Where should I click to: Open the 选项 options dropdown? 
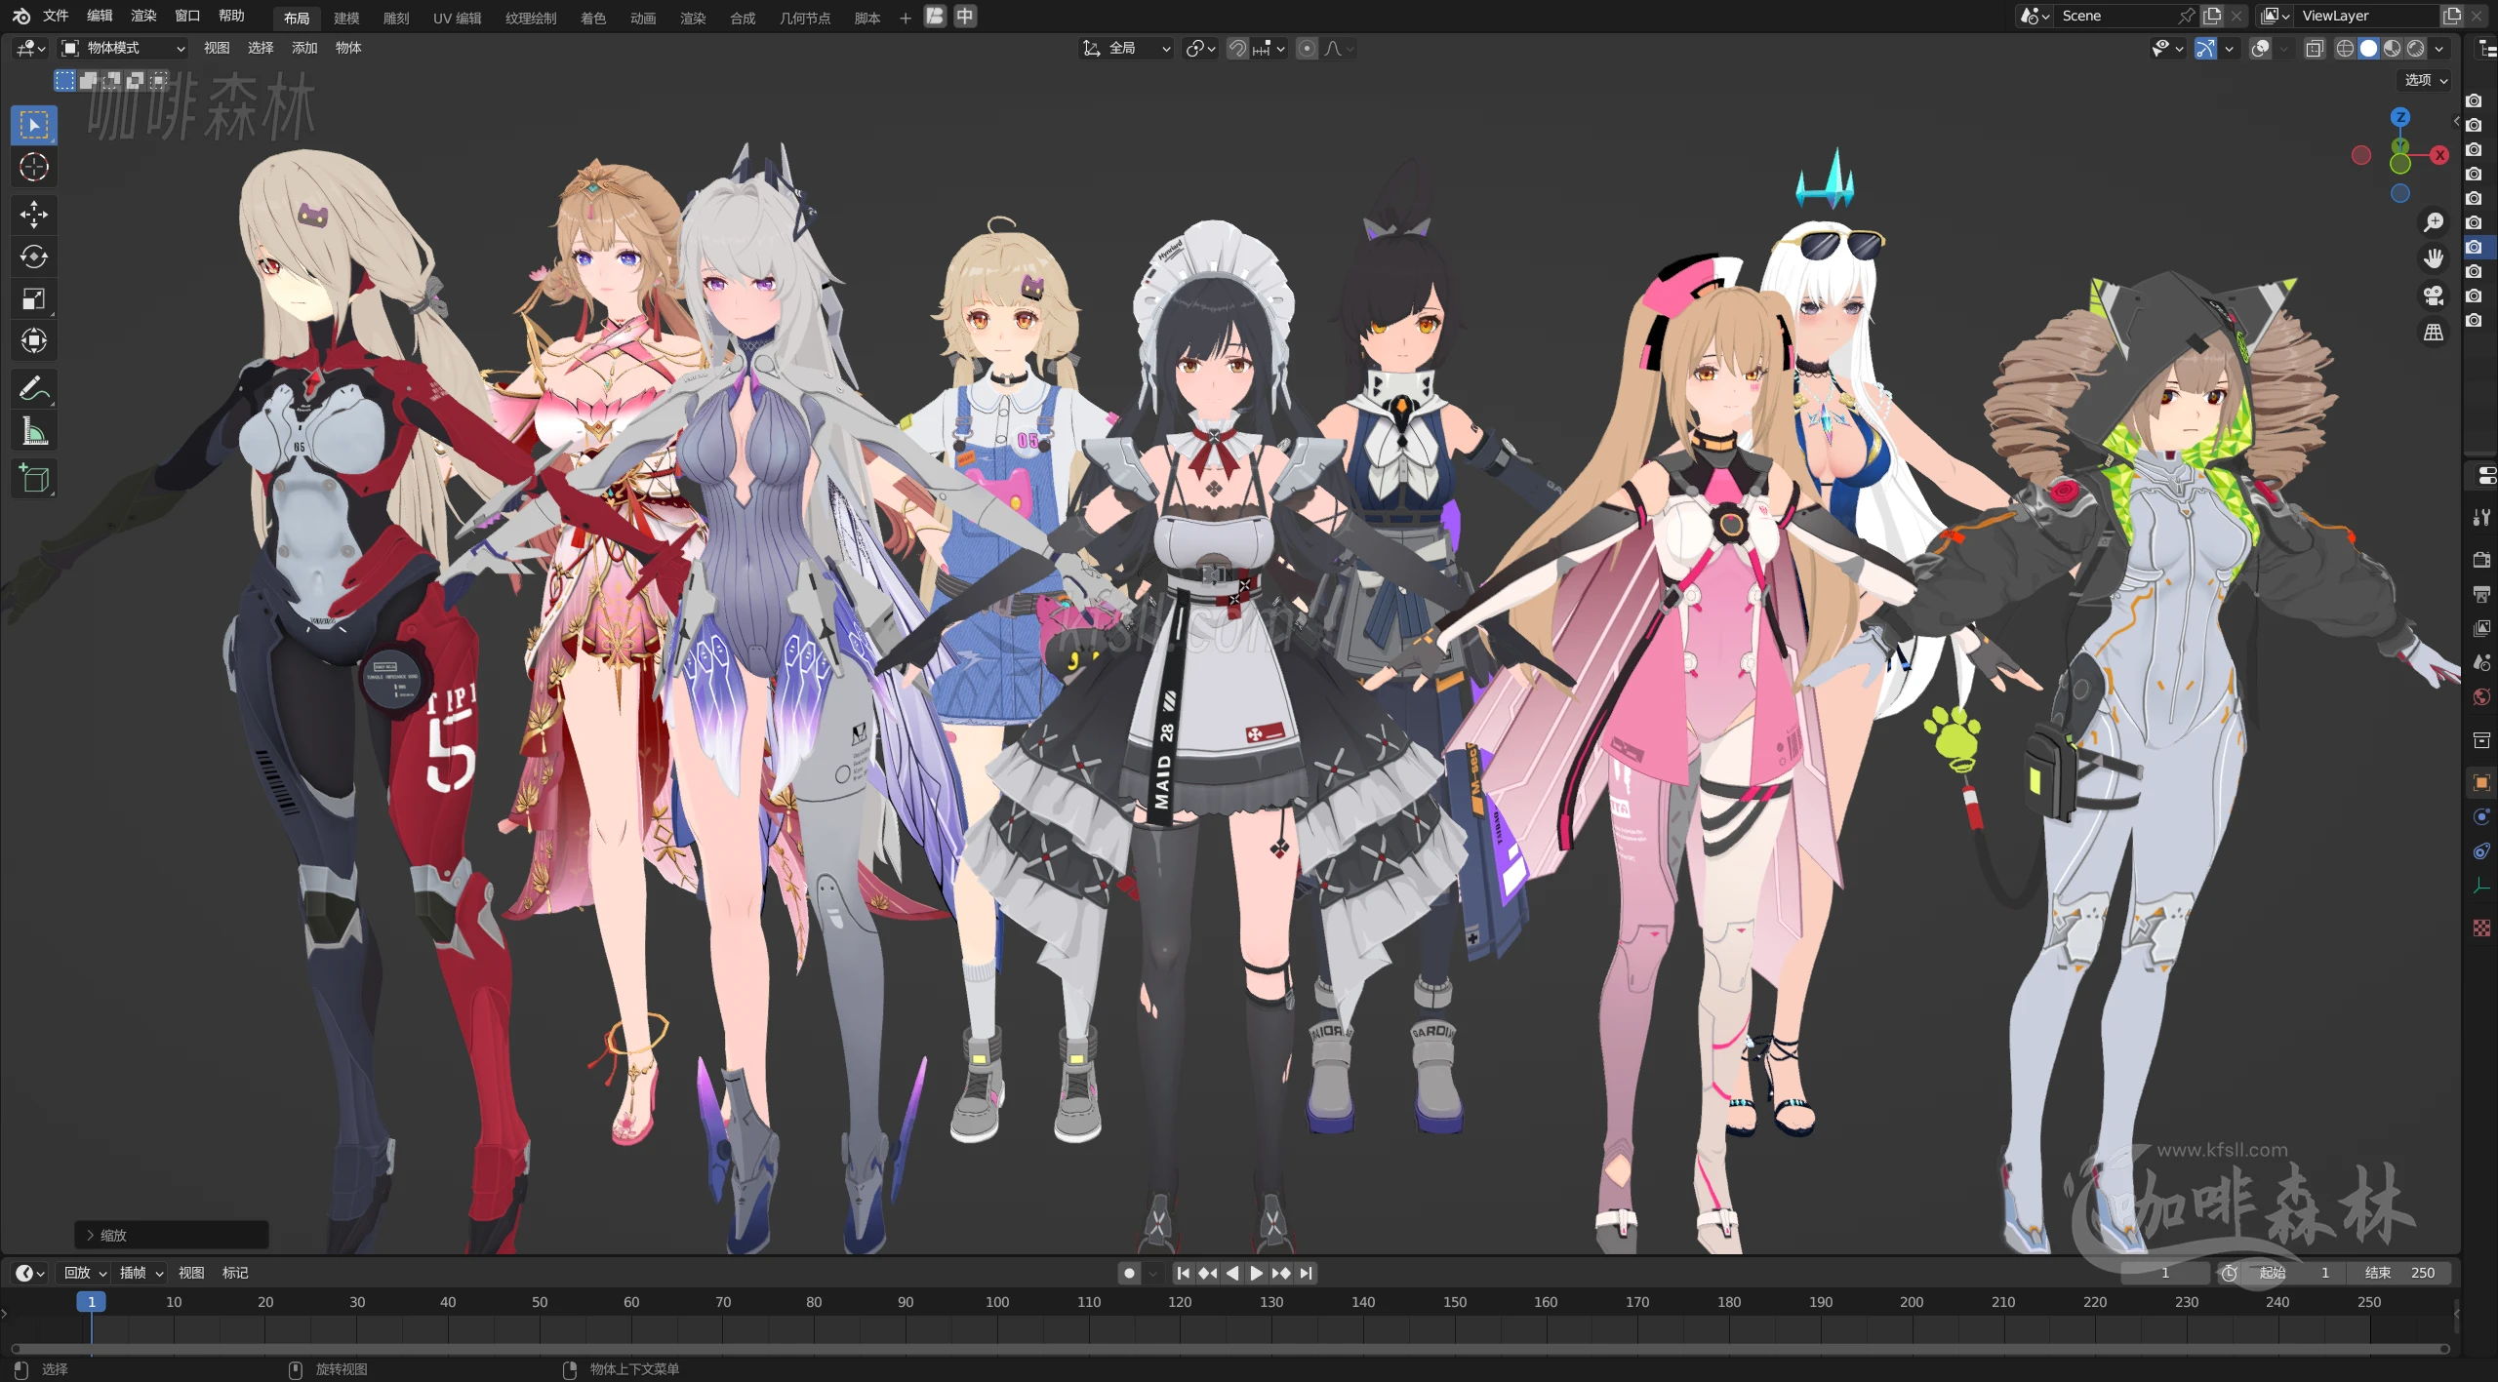click(2426, 80)
